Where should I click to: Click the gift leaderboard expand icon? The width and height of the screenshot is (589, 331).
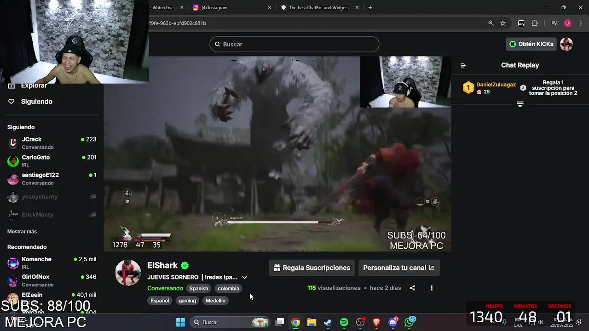pyautogui.click(x=520, y=104)
